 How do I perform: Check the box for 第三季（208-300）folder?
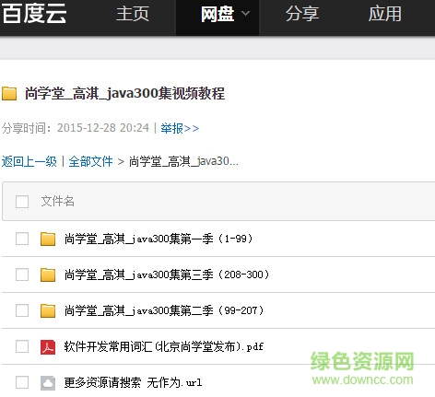(x=22, y=274)
